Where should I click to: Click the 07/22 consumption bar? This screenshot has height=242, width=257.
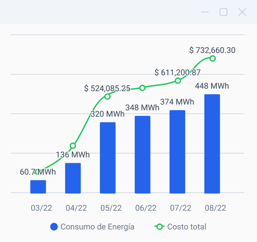pos(177,152)
